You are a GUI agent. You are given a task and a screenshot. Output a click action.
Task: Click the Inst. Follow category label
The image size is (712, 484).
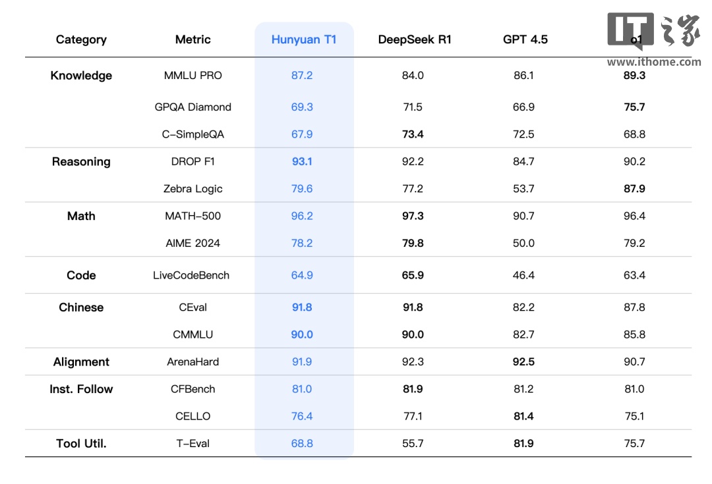click(81, 389)
